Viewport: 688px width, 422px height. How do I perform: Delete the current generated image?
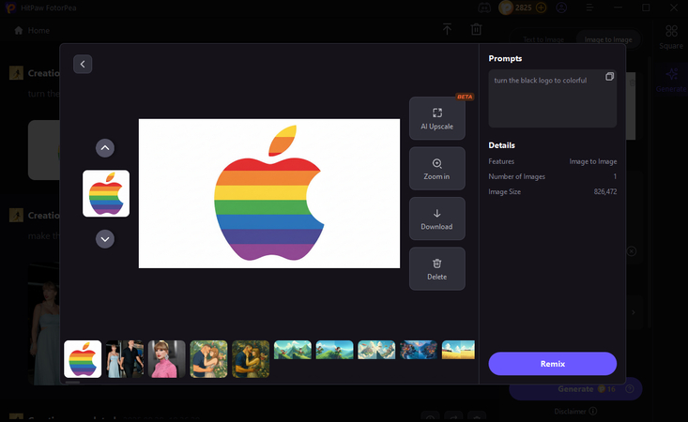click(x=436, y=269)
